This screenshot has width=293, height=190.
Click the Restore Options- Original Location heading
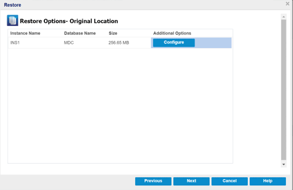[x=69, y=21]
